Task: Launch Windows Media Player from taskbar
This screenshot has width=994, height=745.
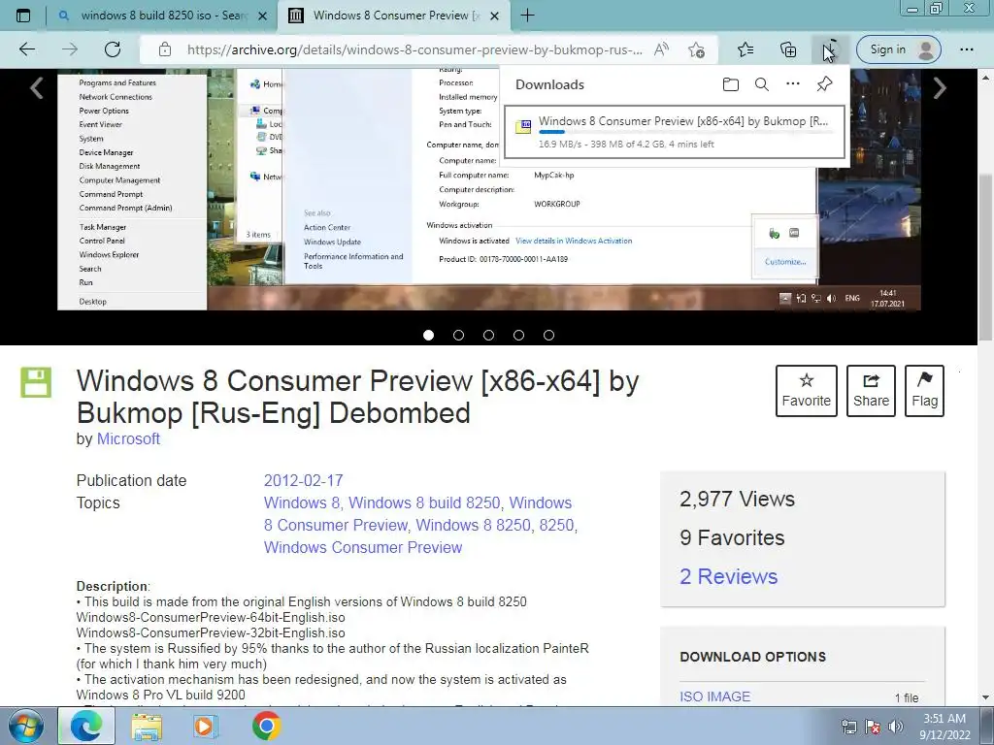Action: (x=205, y=726)
